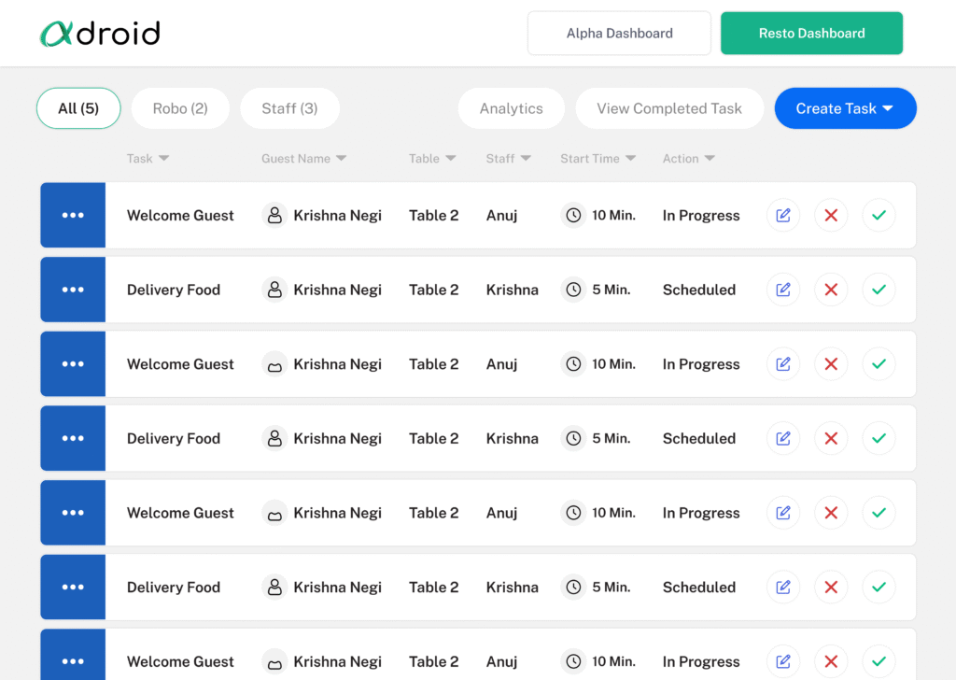Cancel the first row task with red X
Viewport: 956px width, 680px height.
[831, 216]
